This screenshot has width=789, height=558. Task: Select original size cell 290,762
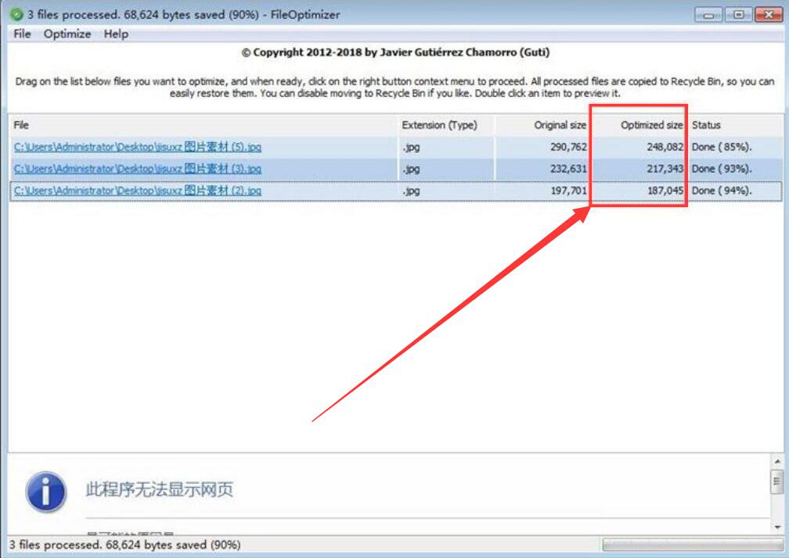coord(568,147)
